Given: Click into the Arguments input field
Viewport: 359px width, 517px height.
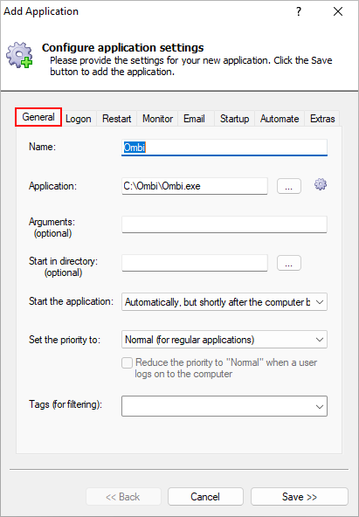Looking at the screenshot, I should (224, 224).
